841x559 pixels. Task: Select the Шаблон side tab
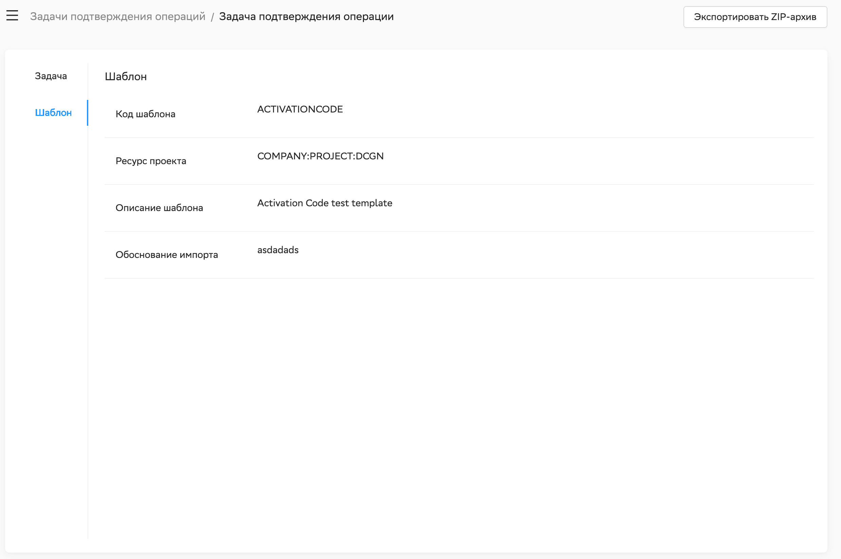(x=53, y=113)
